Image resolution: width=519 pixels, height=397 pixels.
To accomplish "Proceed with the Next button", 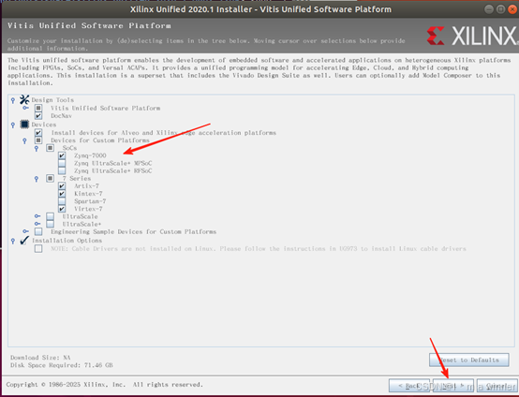I will tap(453, 386).
